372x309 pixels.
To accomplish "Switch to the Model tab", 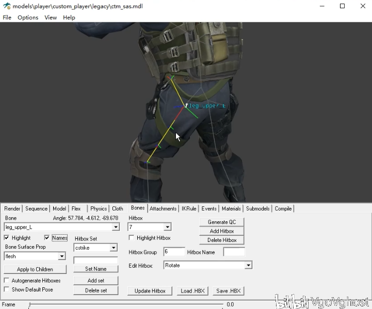I will point(59,209).
